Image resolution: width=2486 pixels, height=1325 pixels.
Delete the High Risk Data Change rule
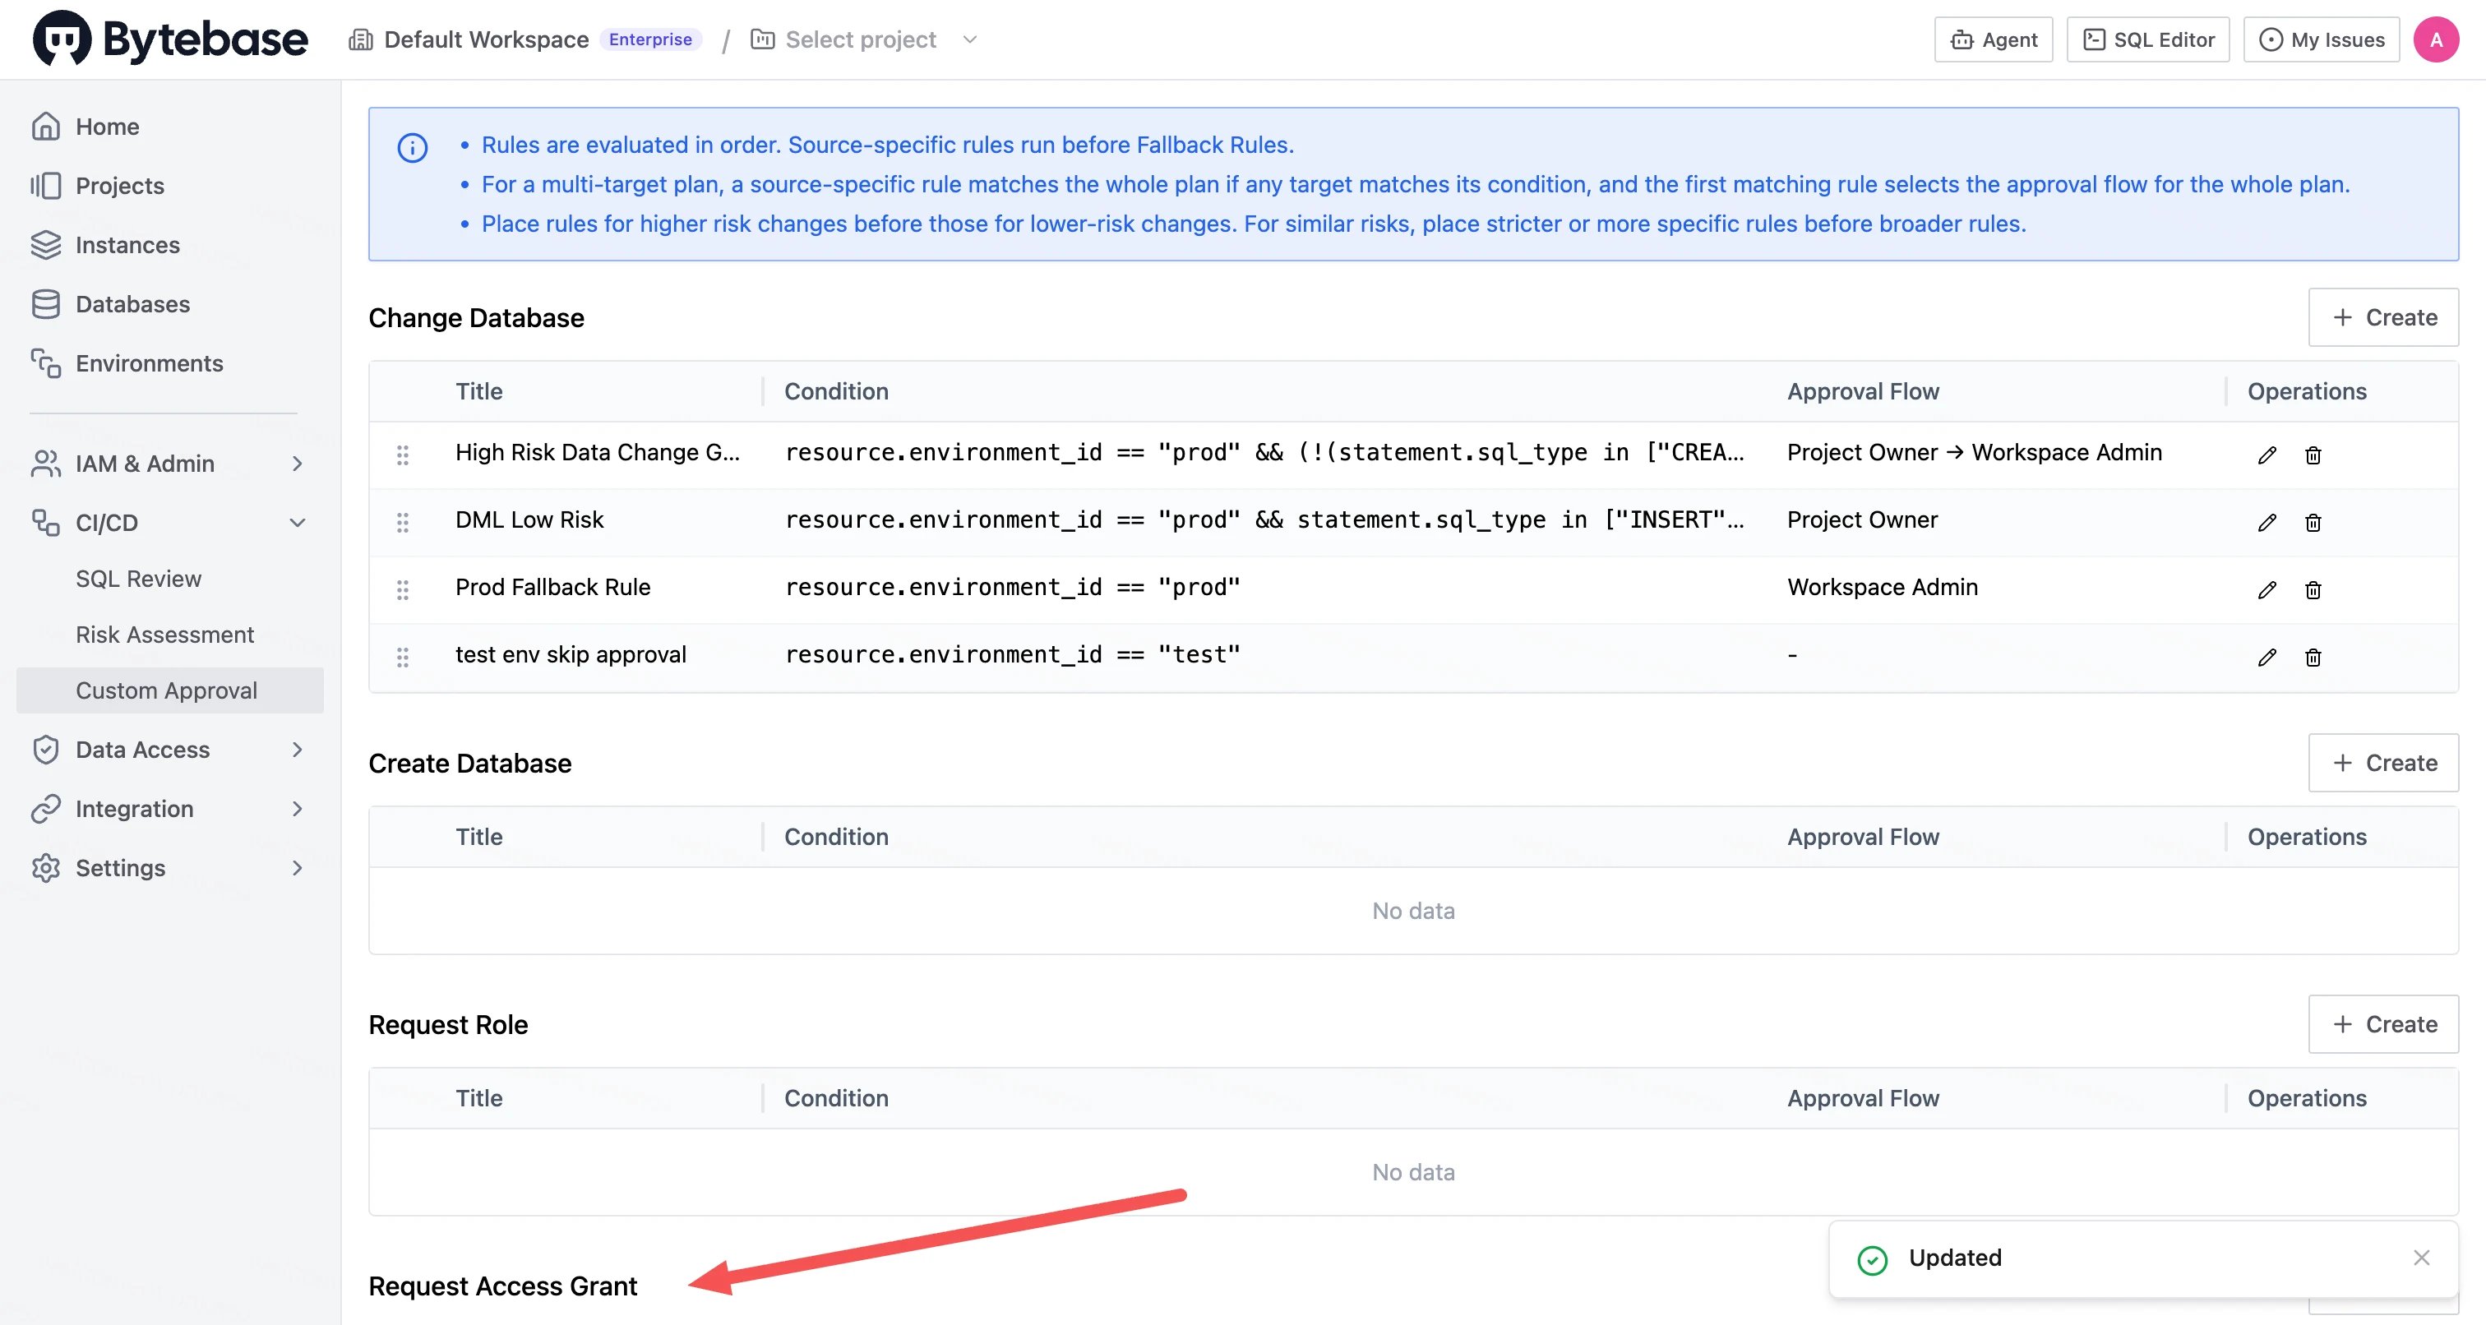coord(2313,455)
